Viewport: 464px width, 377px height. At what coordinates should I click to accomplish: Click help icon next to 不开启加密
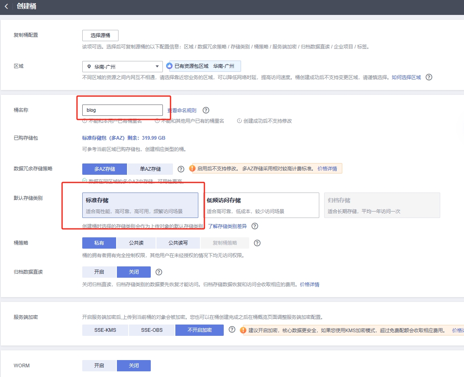pos(232,330)
